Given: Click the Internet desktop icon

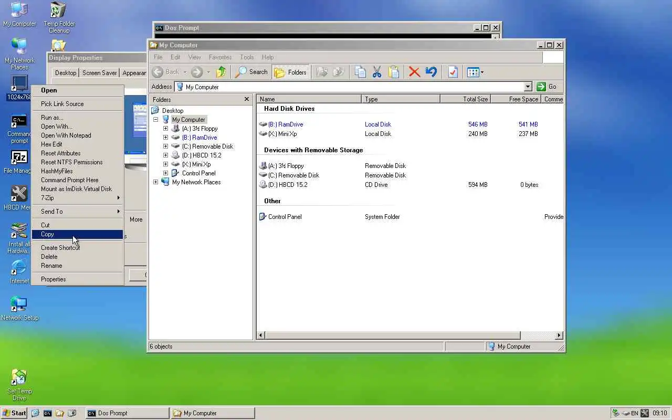Looking at the screenshot, I should tap(19, 271).
